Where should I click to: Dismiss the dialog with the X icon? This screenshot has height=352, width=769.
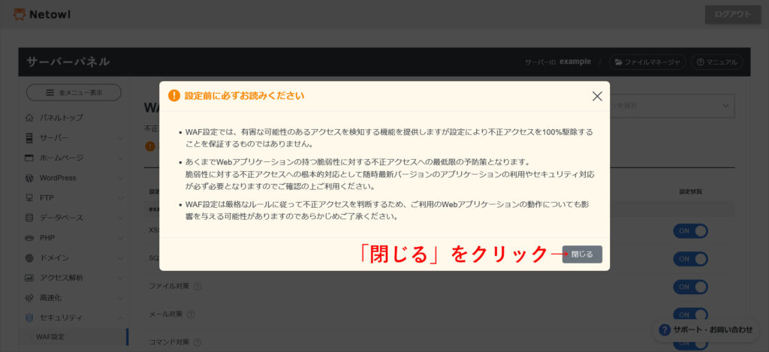click(x=597, y=96)
